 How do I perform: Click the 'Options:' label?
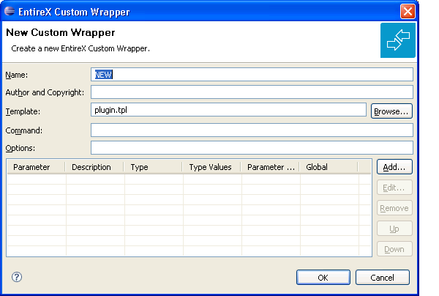(20, 148)
